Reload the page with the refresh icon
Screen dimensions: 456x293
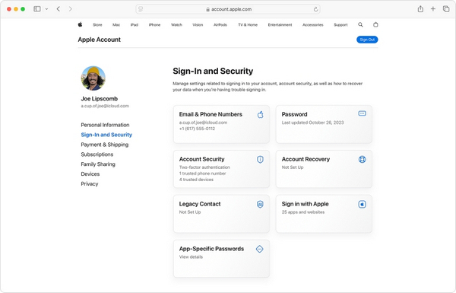(x=315, y=9)
